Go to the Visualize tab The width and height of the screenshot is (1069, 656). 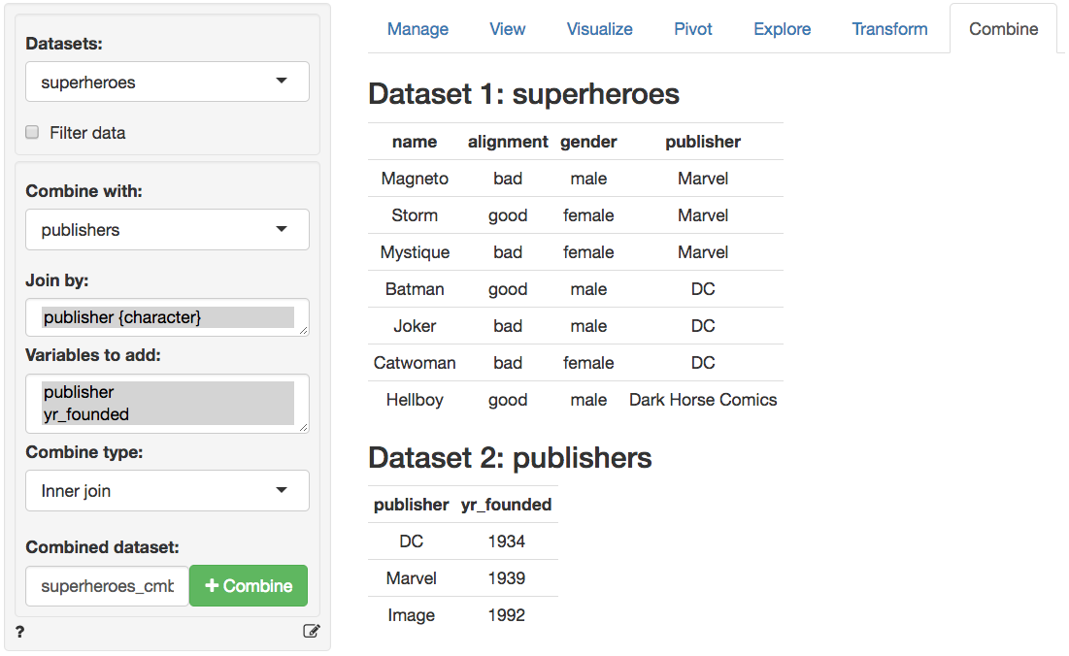599,29
